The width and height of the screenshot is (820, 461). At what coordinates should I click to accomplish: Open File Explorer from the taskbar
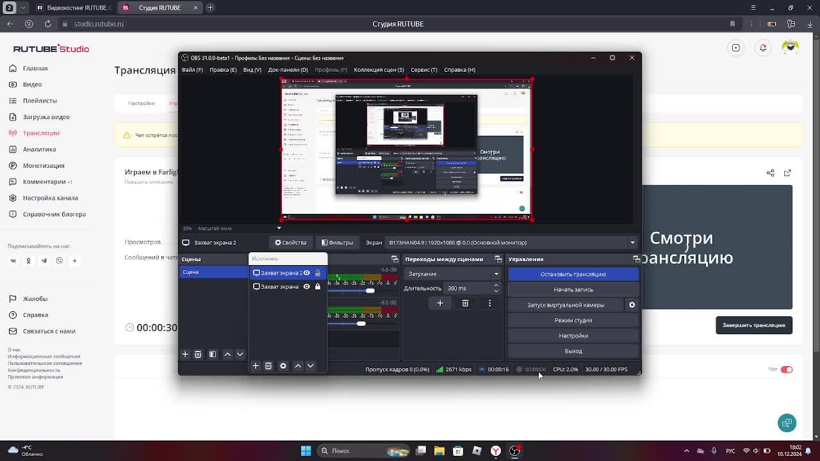pos(439,451)
